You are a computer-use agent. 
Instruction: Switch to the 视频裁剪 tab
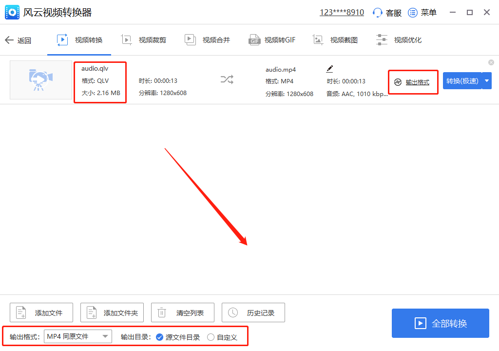[x=144, y=40]
